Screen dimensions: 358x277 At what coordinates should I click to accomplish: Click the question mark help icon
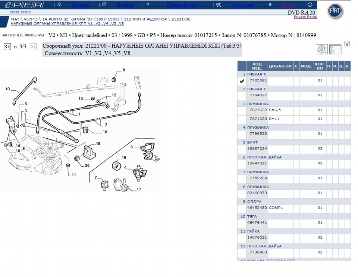click(148, 4)
